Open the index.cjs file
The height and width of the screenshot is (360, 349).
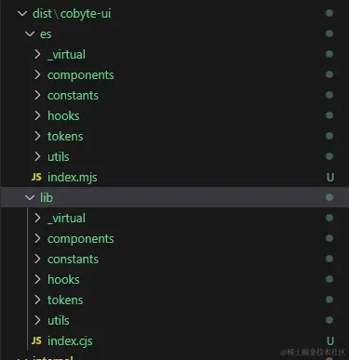click(70, 341)
